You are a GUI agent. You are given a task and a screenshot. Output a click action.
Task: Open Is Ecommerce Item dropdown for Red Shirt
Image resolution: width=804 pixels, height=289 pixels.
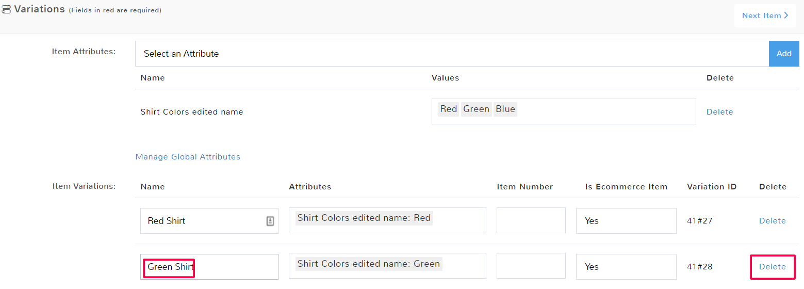[x=626, y=221]
